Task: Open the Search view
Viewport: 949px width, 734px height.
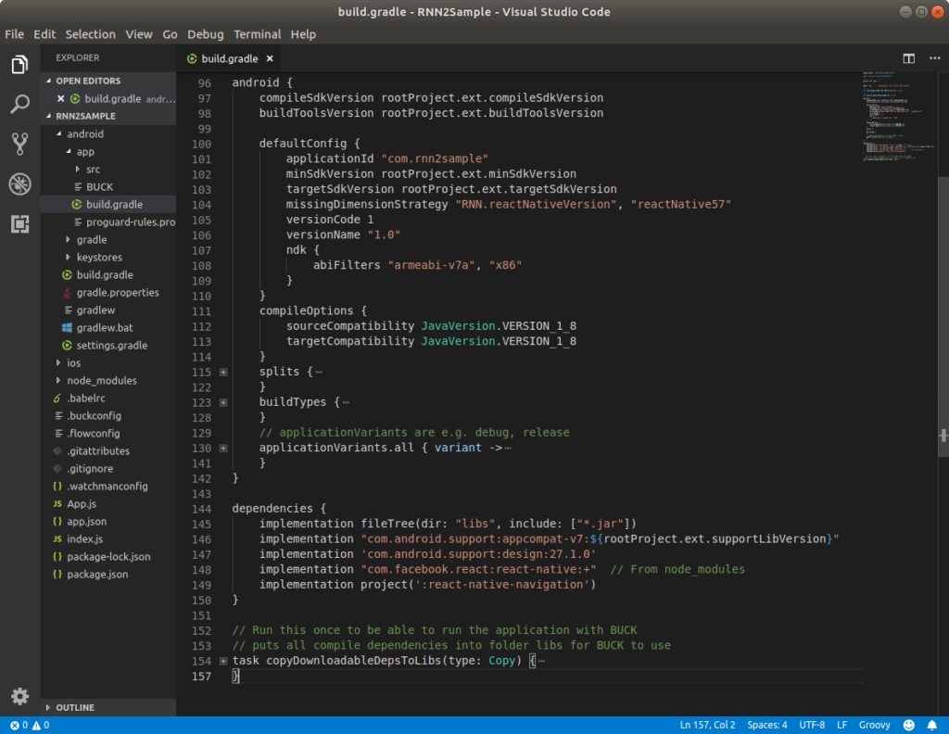Action: pyautogui.click(x=19, y=104)
